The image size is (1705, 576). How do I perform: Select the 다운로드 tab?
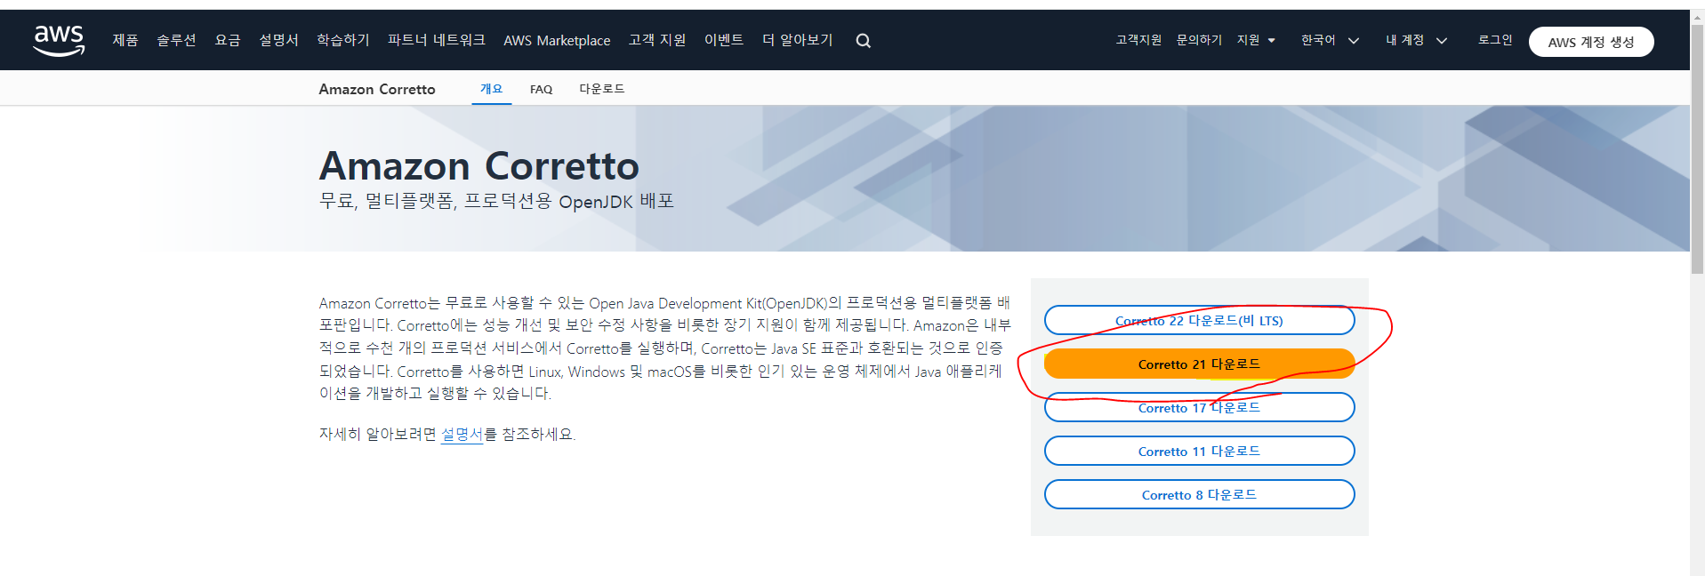pos(602,89)
